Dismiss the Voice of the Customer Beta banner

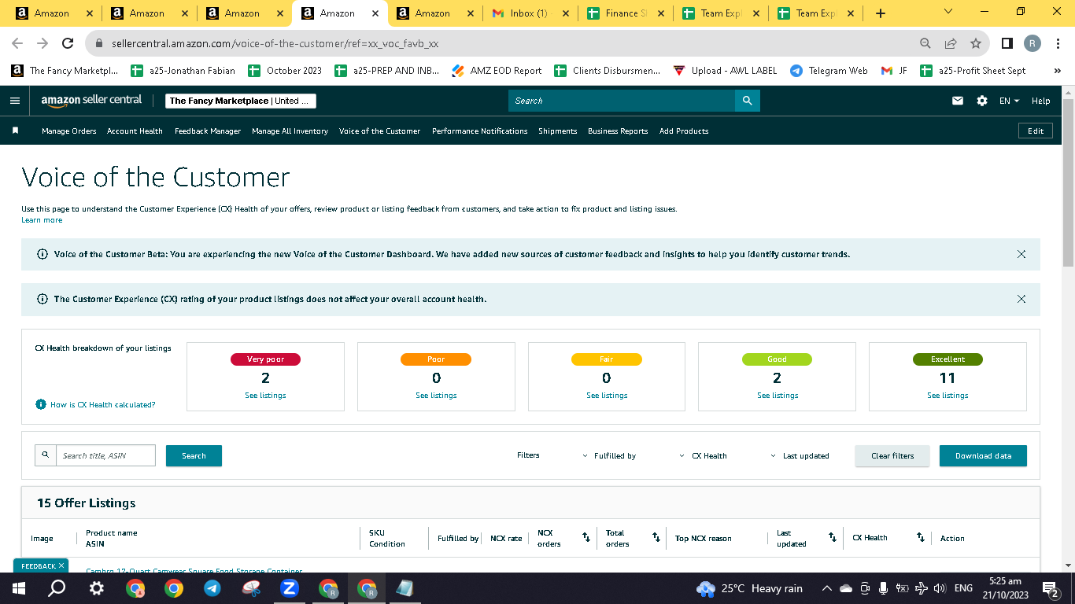(1021, 254)
